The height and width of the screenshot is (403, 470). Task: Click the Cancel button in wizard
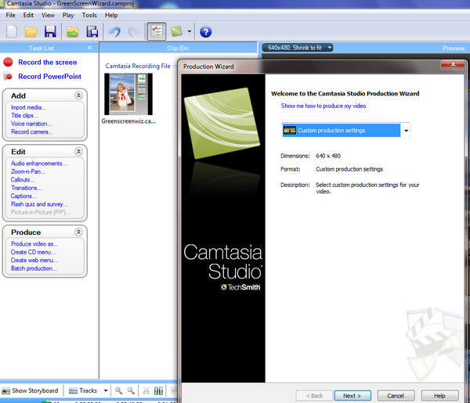click(396, 395)
